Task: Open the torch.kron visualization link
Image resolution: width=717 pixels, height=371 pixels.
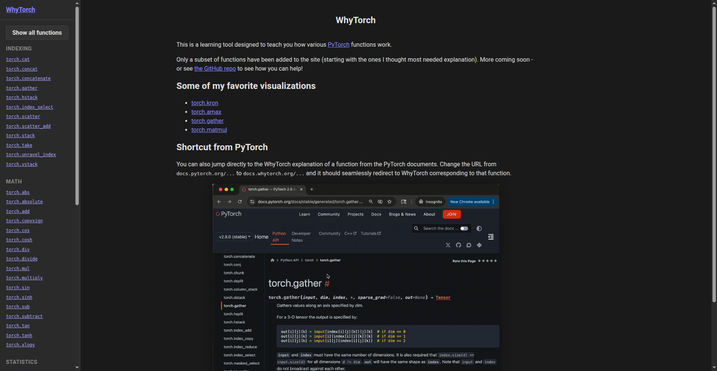Action: 205,103
